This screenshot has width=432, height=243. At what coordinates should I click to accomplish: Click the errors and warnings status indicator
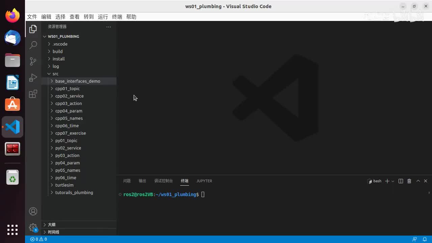coord(38,239)
